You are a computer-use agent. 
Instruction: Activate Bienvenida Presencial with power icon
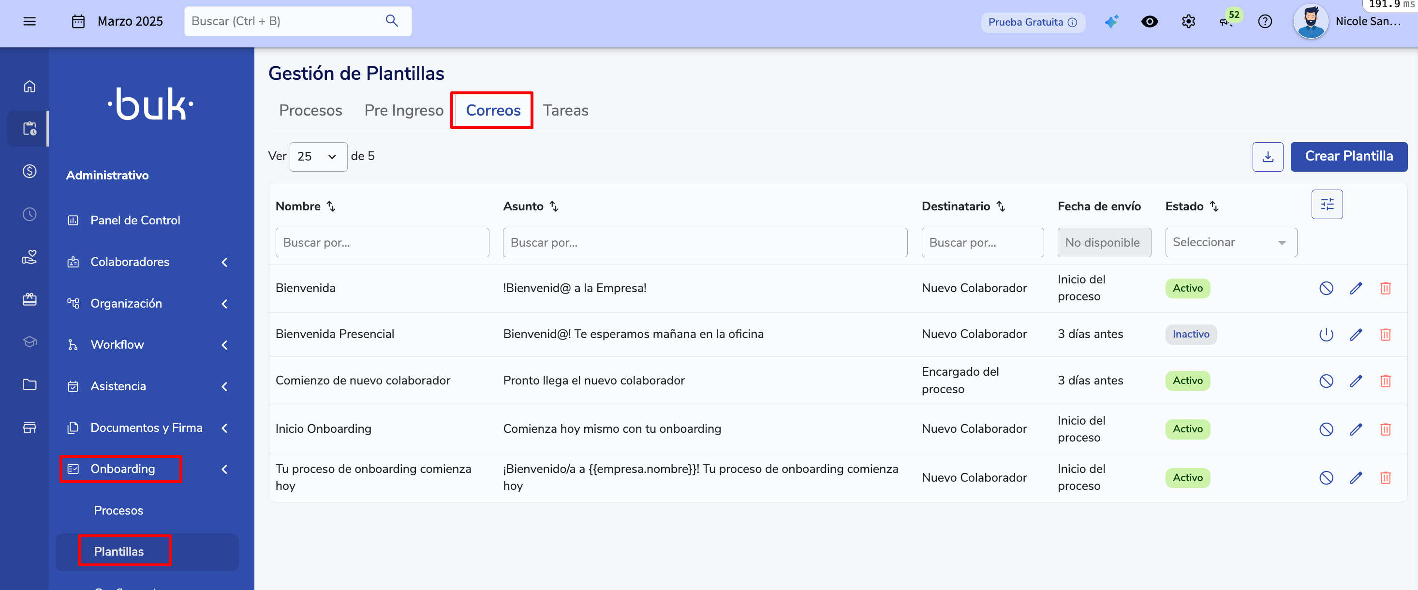pos(1326,335)
